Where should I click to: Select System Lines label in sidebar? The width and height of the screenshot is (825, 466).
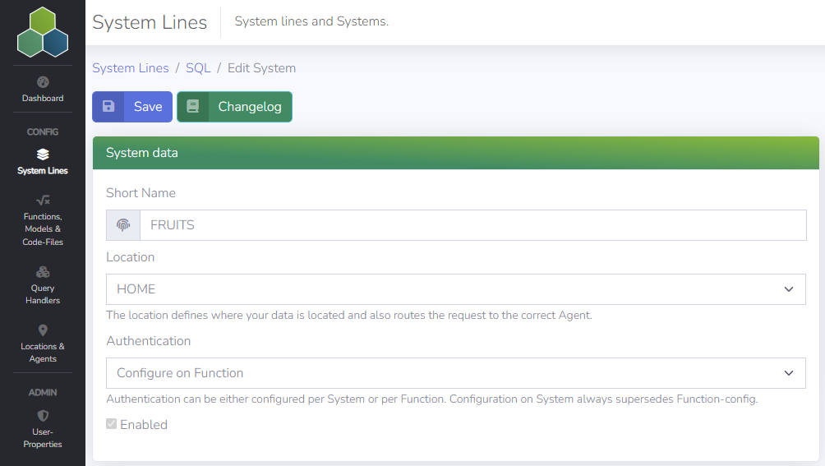(43, 170)
